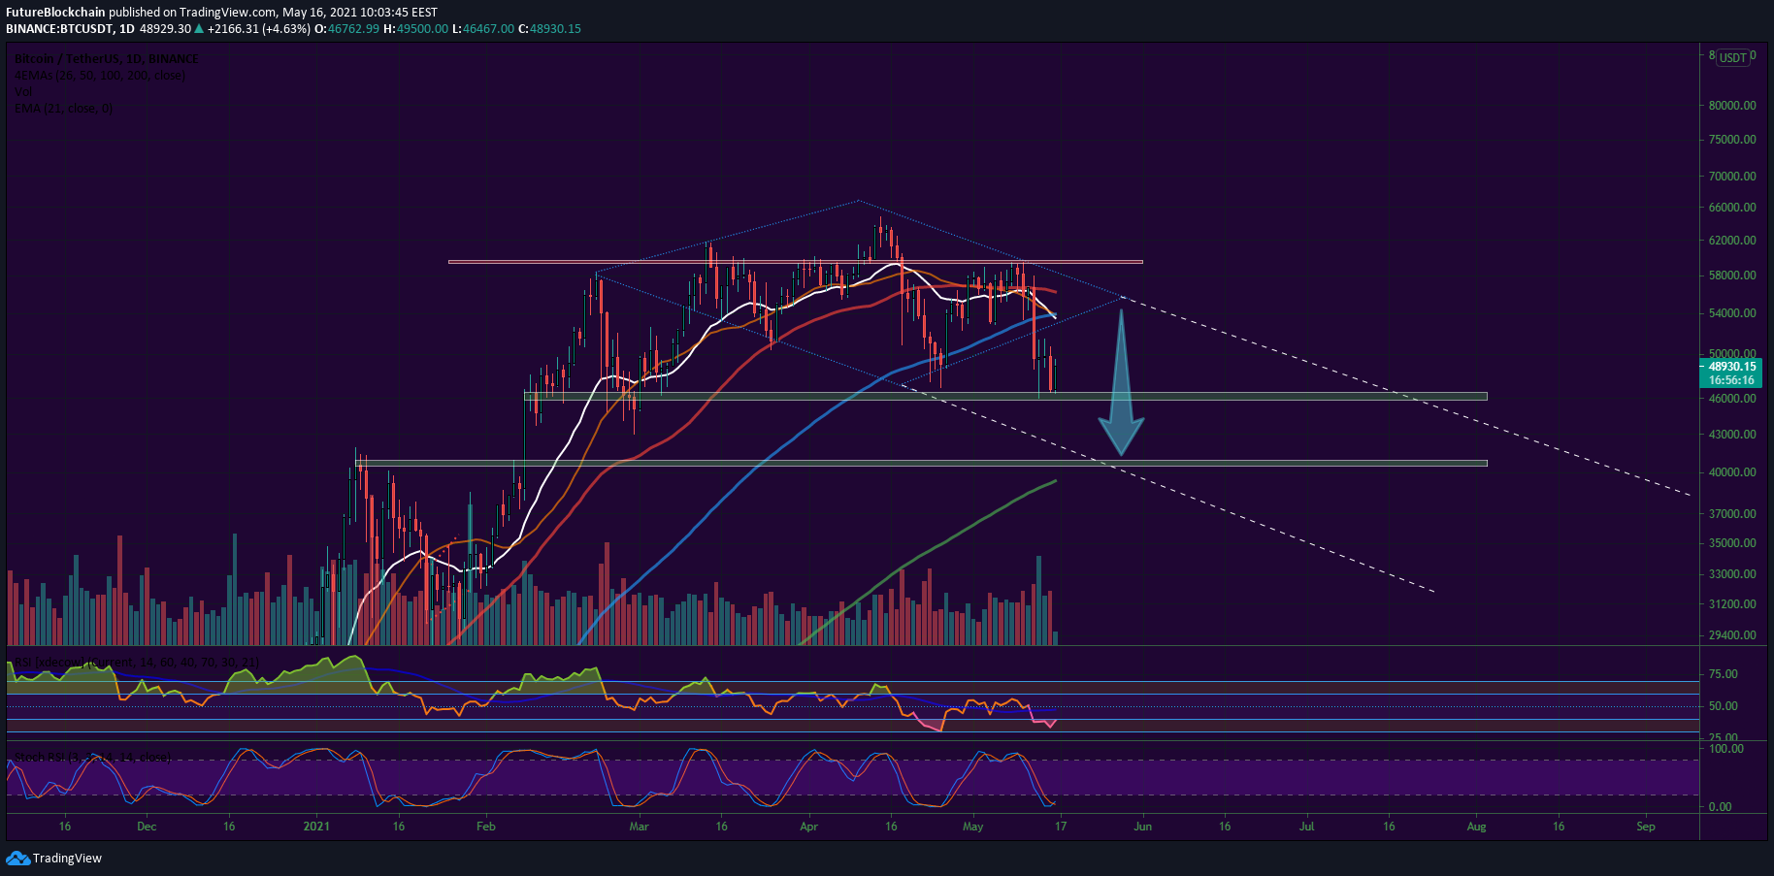
Task: Click the Dec label on time axis
Action: pyautogui.click(x=147, y=827)
